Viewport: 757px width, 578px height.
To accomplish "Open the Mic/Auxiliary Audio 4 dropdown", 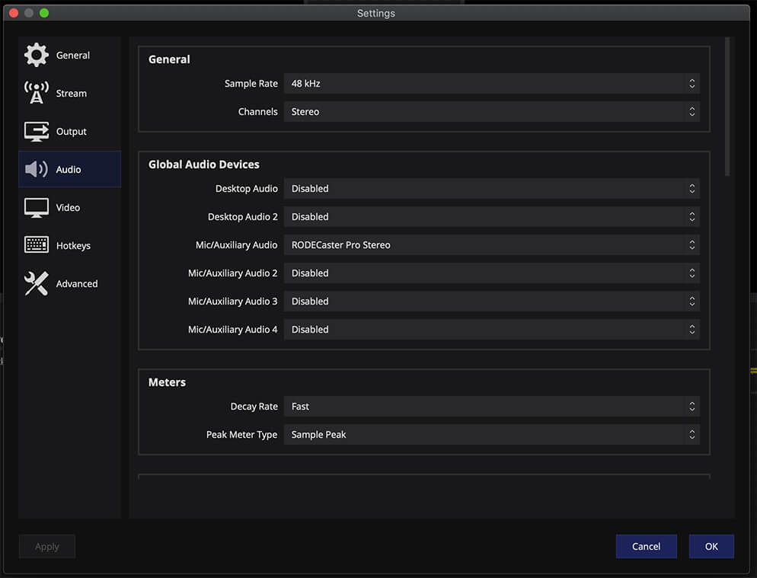I will click(491, 329).
